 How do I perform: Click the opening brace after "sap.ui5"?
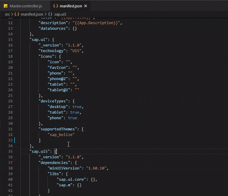[x=56, y=151]
